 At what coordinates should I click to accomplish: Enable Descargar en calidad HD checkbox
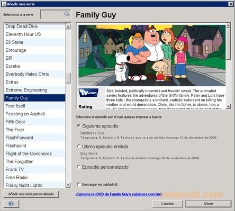pyautogui.click(x=79, y=185)
